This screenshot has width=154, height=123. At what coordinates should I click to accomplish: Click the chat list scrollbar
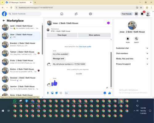(x=42, y=40)
